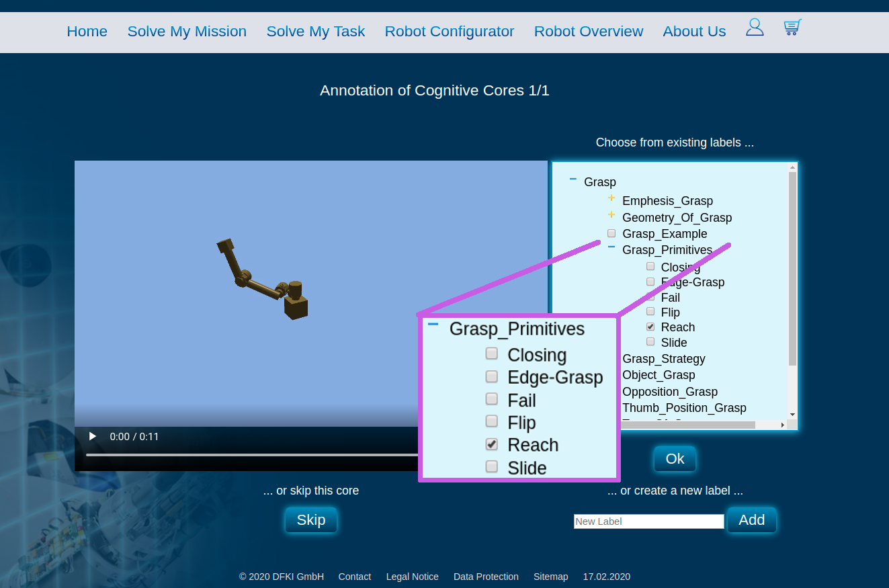
Task: Tick the Flip checkbox in the label tree panel
Action: click(x=650, y=312)
